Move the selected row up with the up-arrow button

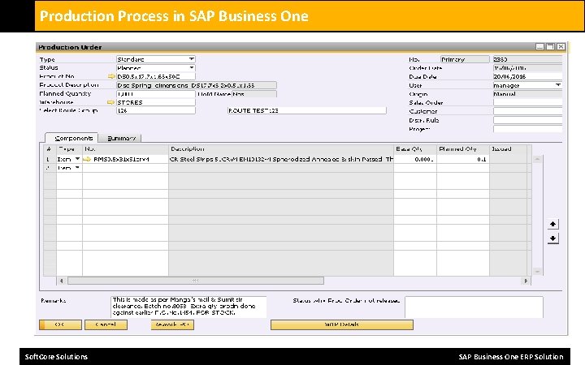pos(553,224)
